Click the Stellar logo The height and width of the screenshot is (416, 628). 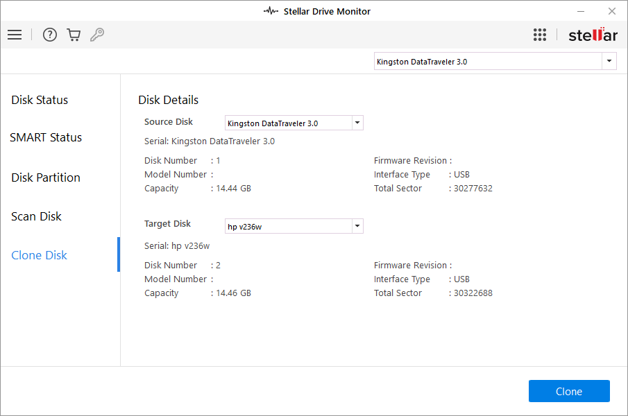593,35
